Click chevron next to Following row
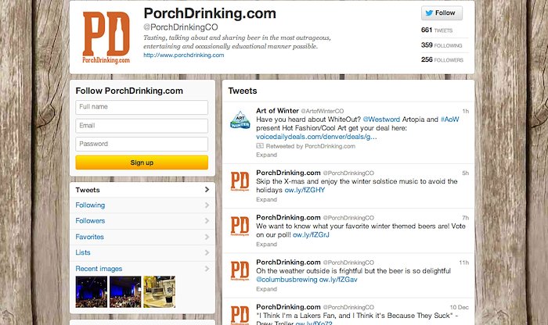548x325 pixels. click(x=207, y=205)
